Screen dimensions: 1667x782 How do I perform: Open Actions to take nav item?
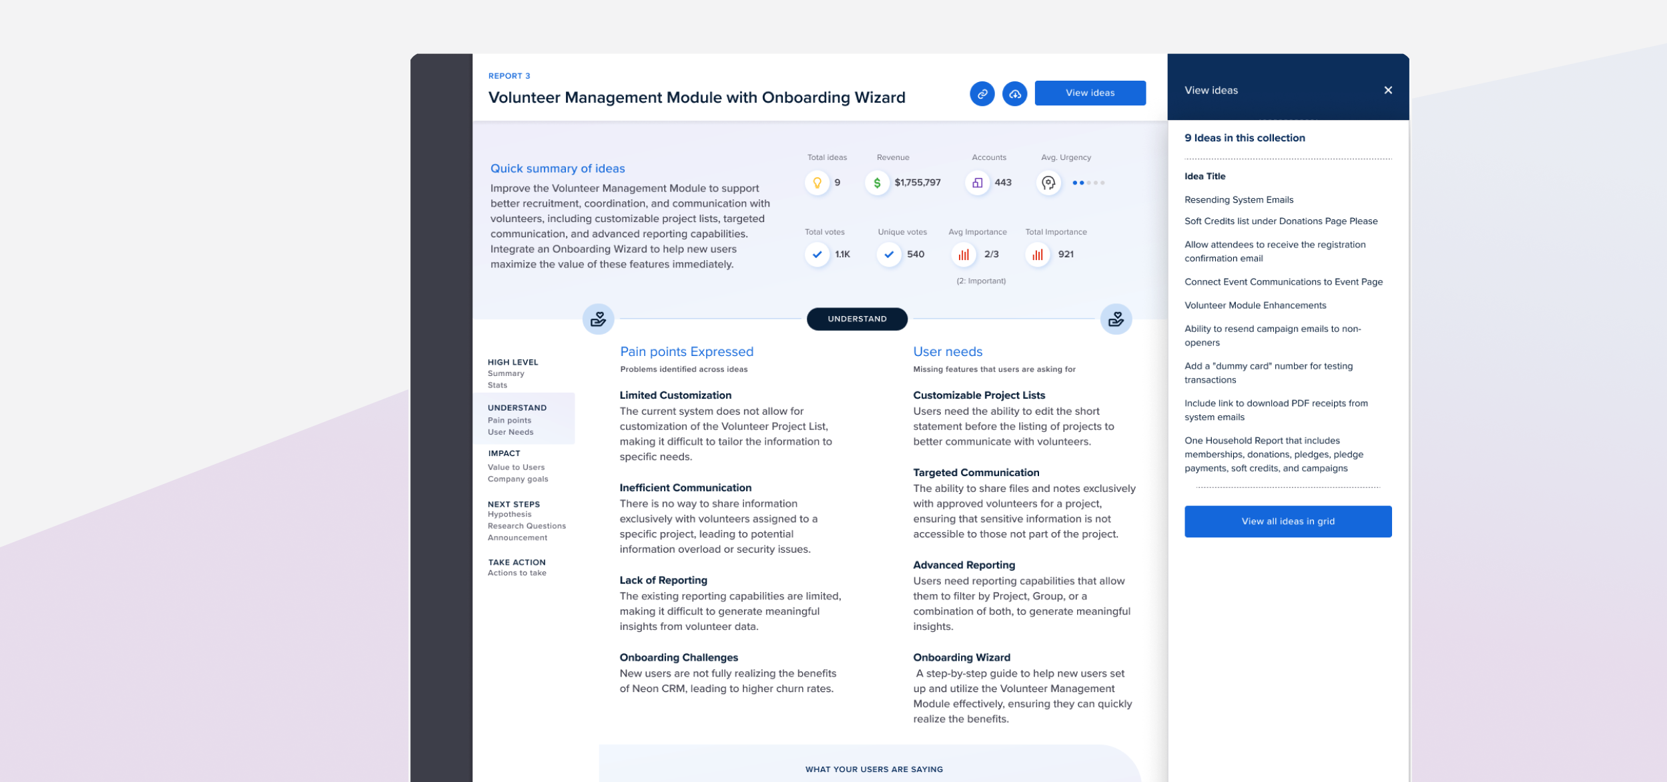pyautogui.click(x=517, y=573)
